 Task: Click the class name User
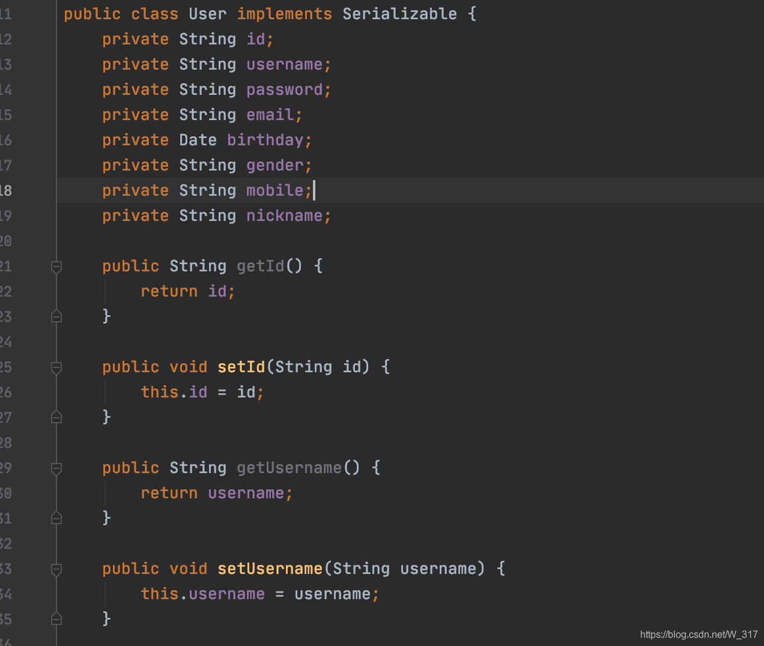pos(208,14)
